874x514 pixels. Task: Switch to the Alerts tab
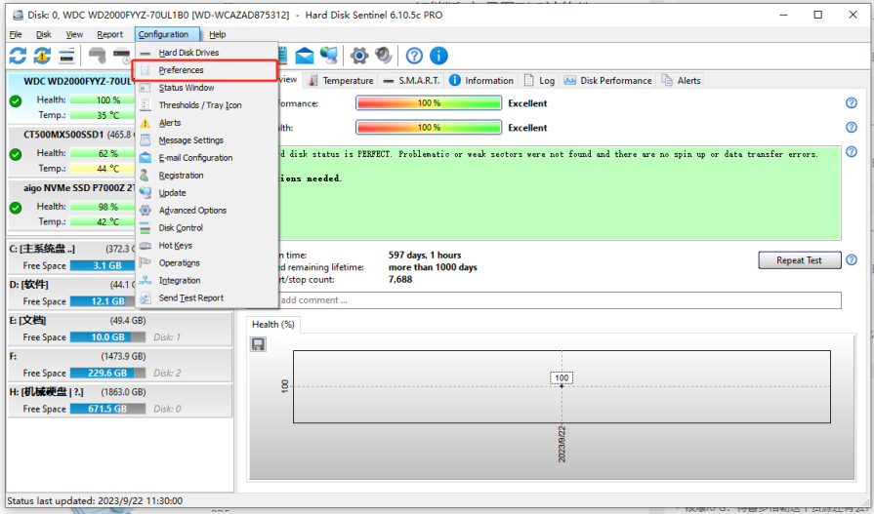coord(681,81)
